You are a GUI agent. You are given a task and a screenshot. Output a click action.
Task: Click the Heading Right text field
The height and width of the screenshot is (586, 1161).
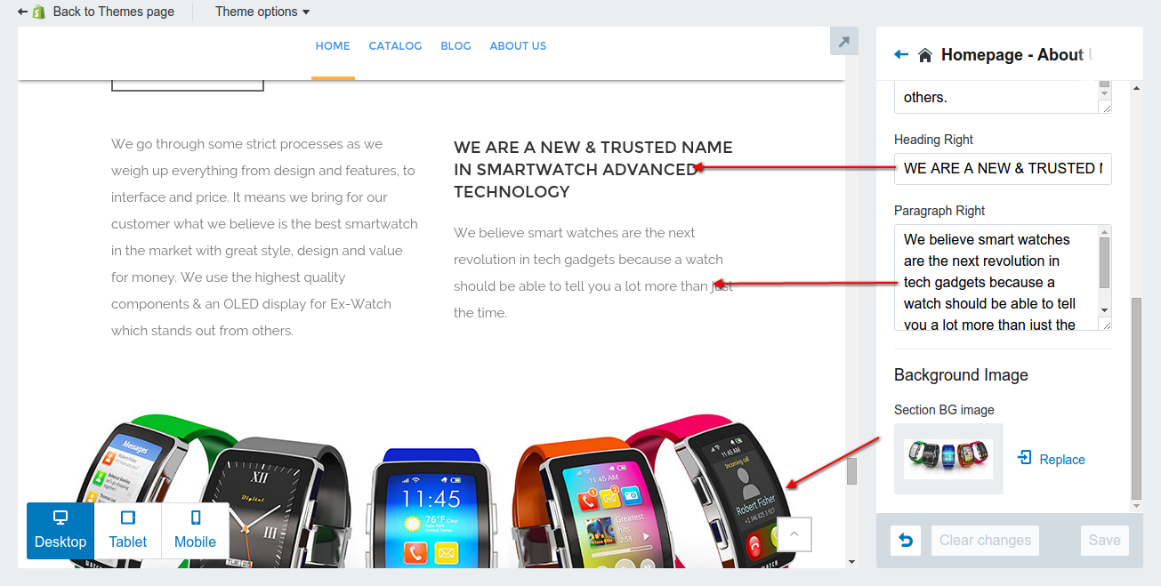1003,168
